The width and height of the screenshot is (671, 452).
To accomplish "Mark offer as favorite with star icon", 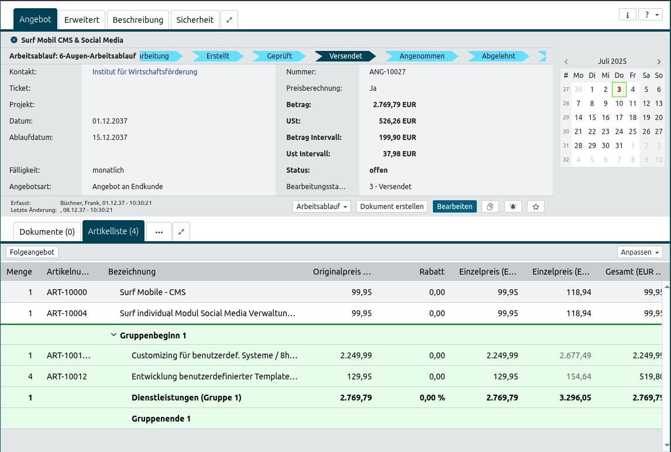I will coord(536,207).
